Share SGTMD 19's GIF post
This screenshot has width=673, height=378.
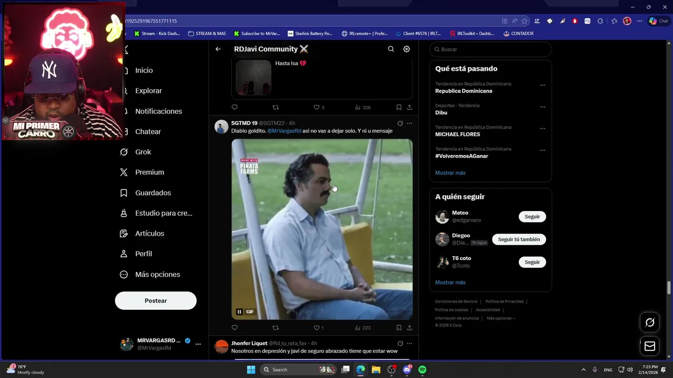410,328
